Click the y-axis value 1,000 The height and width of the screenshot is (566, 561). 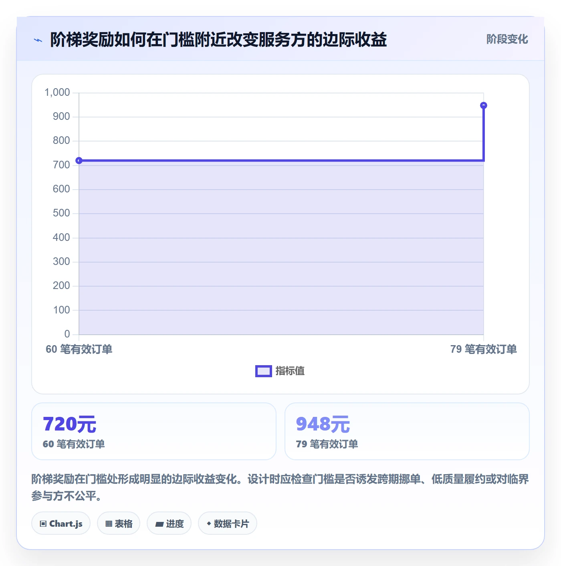[57, 93]
